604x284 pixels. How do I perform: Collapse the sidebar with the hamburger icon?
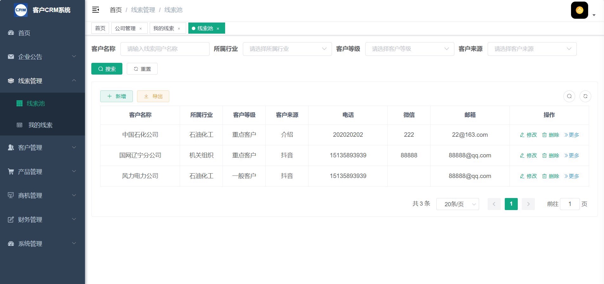[95, 10]
